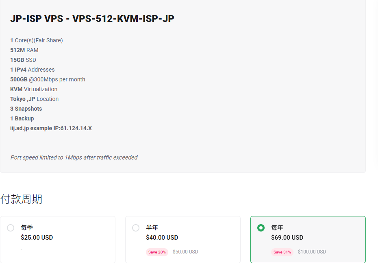Select the 每年 annual radio button
The width and height of the screenshot is (378, 273).
tap(261, 227)
